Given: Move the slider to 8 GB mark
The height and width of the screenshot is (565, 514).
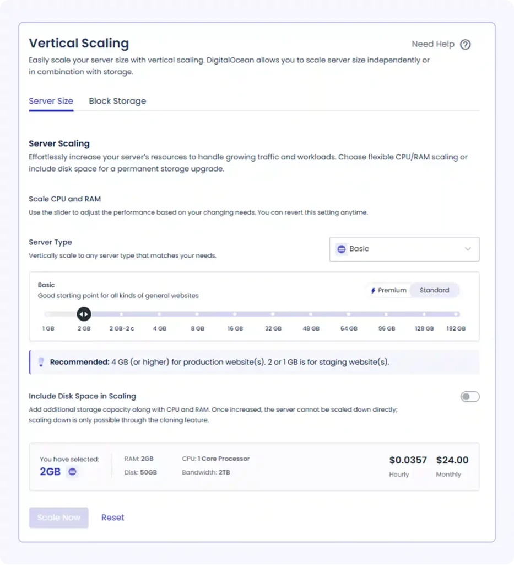Looking at the screenshot, I should [197, 313].
